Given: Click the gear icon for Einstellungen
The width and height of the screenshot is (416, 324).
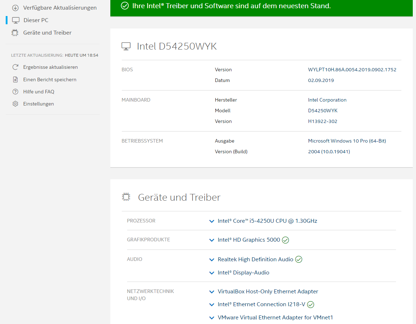Looking at the screenshot, I should point(15,104).
